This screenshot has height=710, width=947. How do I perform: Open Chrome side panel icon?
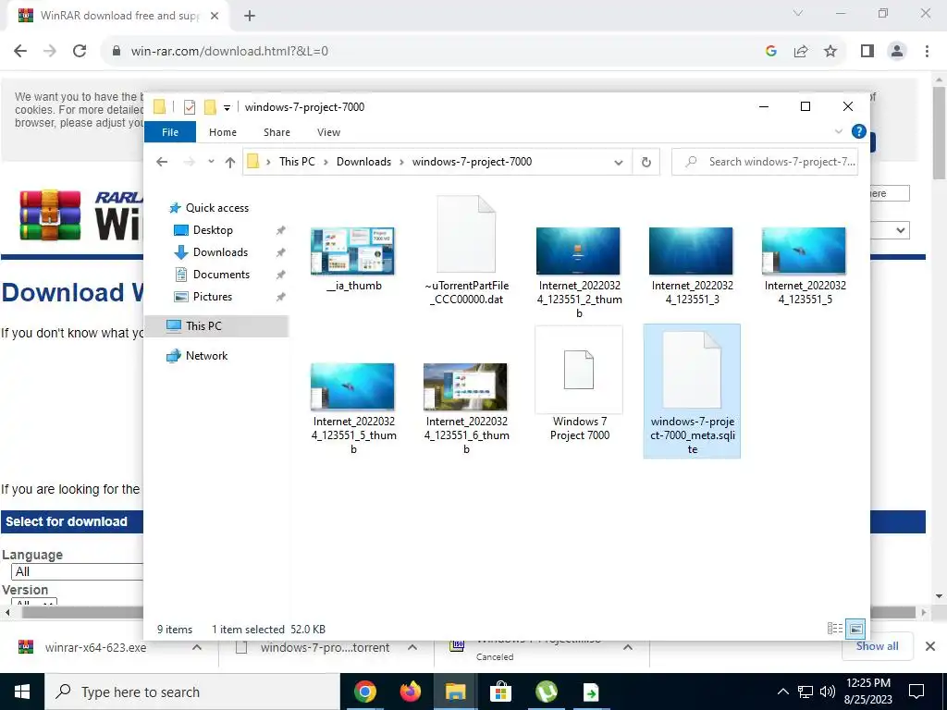coord(867,52)
